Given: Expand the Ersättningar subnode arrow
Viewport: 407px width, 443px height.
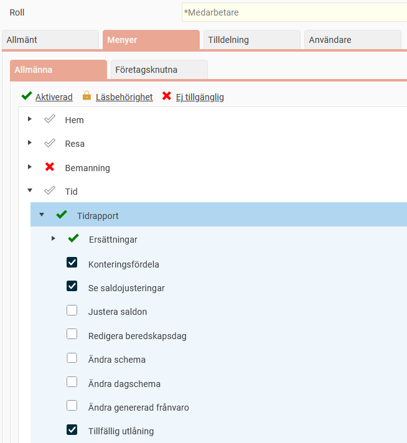Looking at the screenshot, I should 54,238.
